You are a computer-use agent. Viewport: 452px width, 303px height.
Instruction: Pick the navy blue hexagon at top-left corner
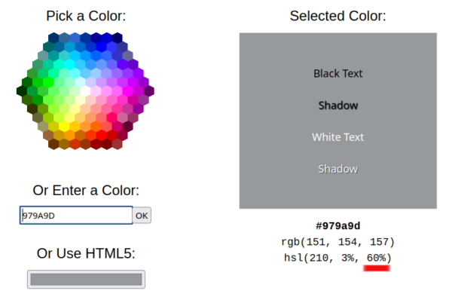53,38
